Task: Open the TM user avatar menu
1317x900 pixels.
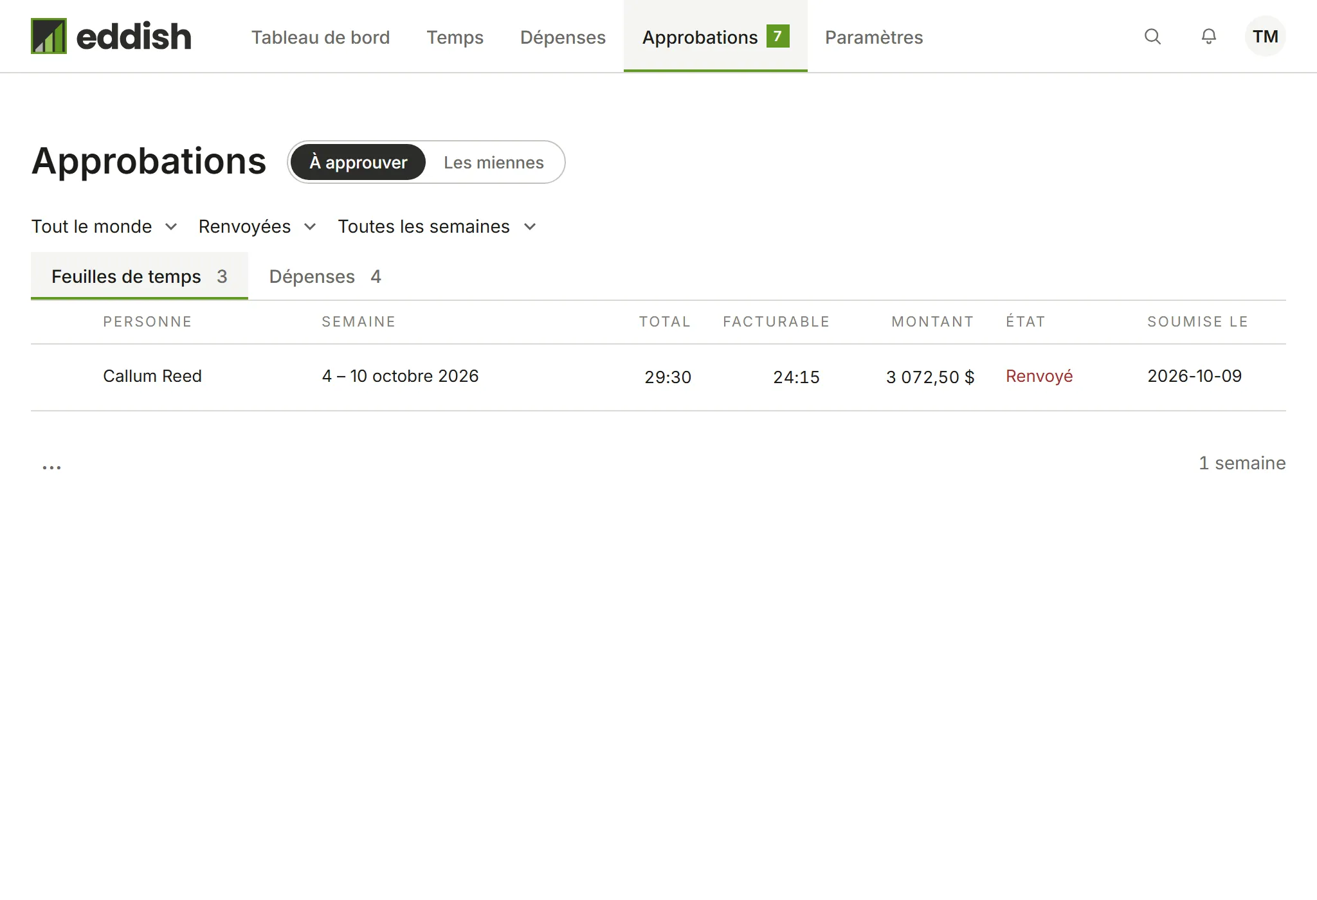Action: [x=1265, y=37]
